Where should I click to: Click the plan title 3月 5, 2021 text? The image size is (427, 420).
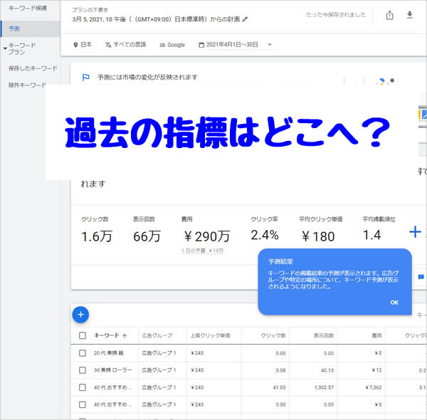click(157, 19)
